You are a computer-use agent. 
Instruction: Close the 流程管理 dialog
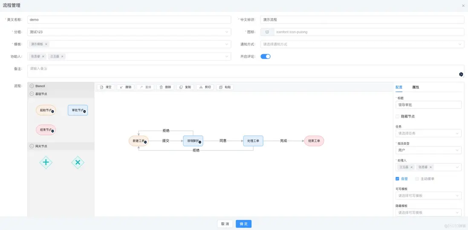[463, 6]
